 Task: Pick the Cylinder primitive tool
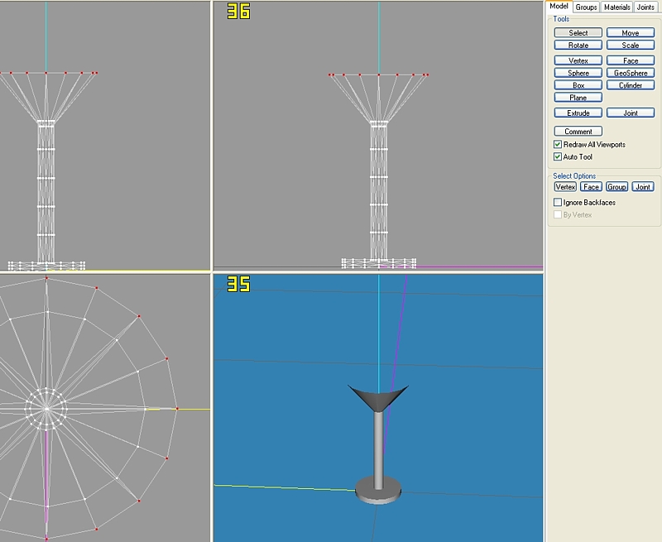point(630,85)
